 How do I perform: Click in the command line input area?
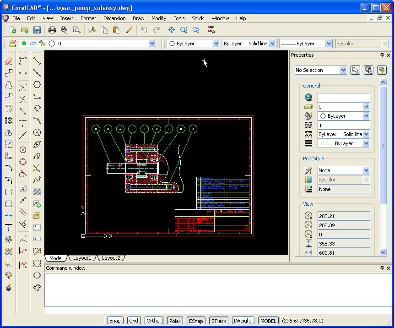(x=219, y=311)
